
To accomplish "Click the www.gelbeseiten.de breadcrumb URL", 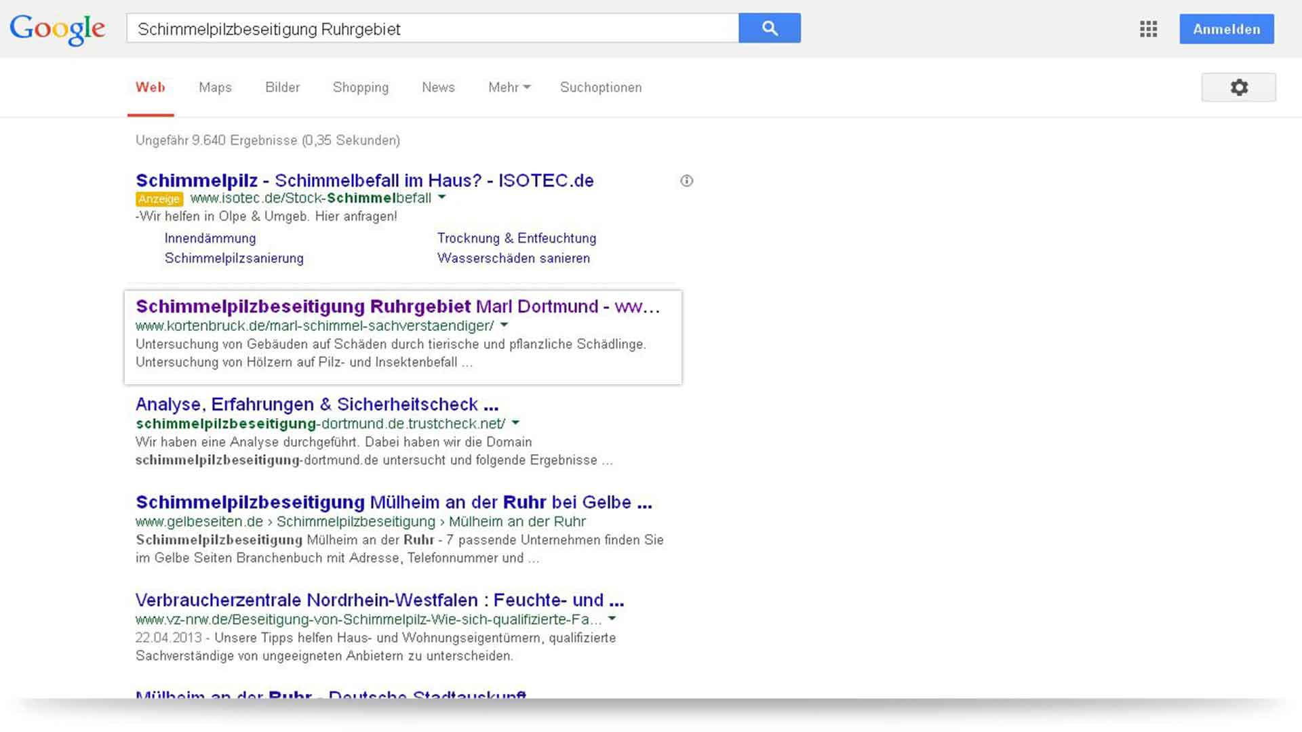I will 361,521.
